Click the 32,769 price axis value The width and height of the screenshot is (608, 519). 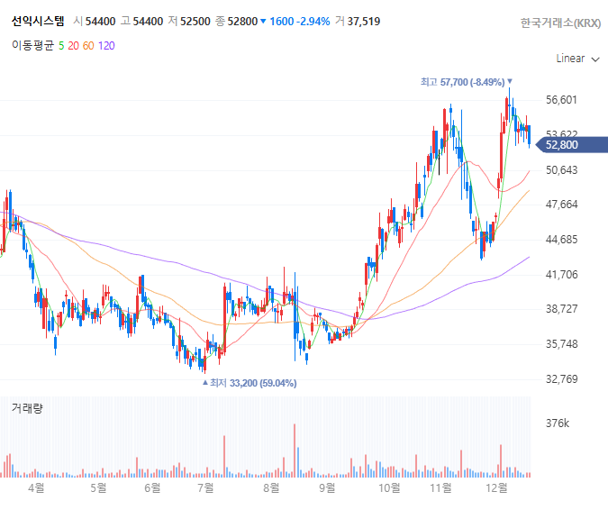click(561, 379)
